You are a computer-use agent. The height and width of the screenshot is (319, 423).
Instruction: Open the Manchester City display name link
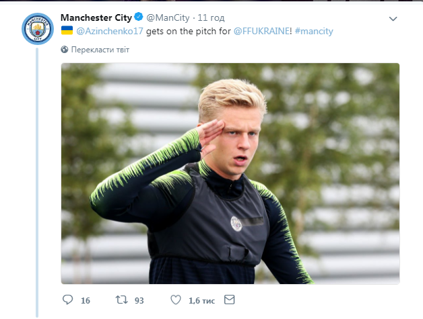[x=96, y=17]
